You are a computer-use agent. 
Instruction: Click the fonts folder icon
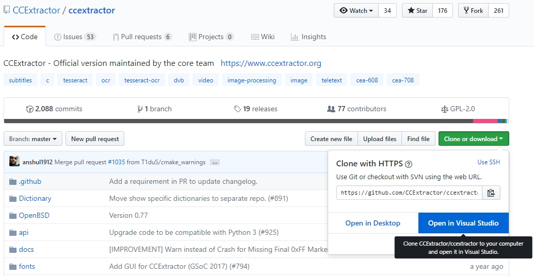[13, 267]
